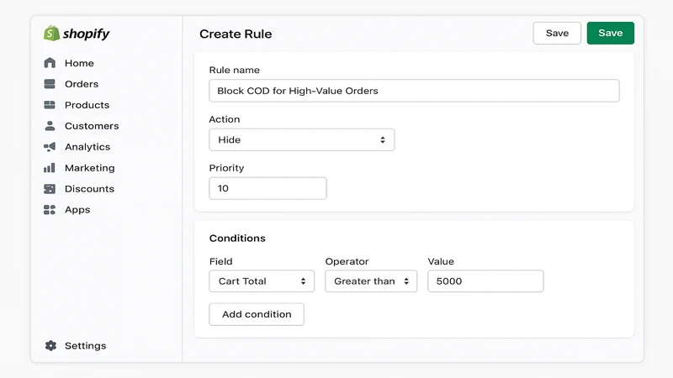673x378 pixels.
Task: Click the white outlined Save button
Action: click(x=557, y=33)
